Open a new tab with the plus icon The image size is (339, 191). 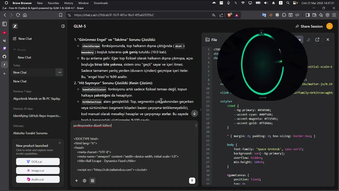(4, 73)
